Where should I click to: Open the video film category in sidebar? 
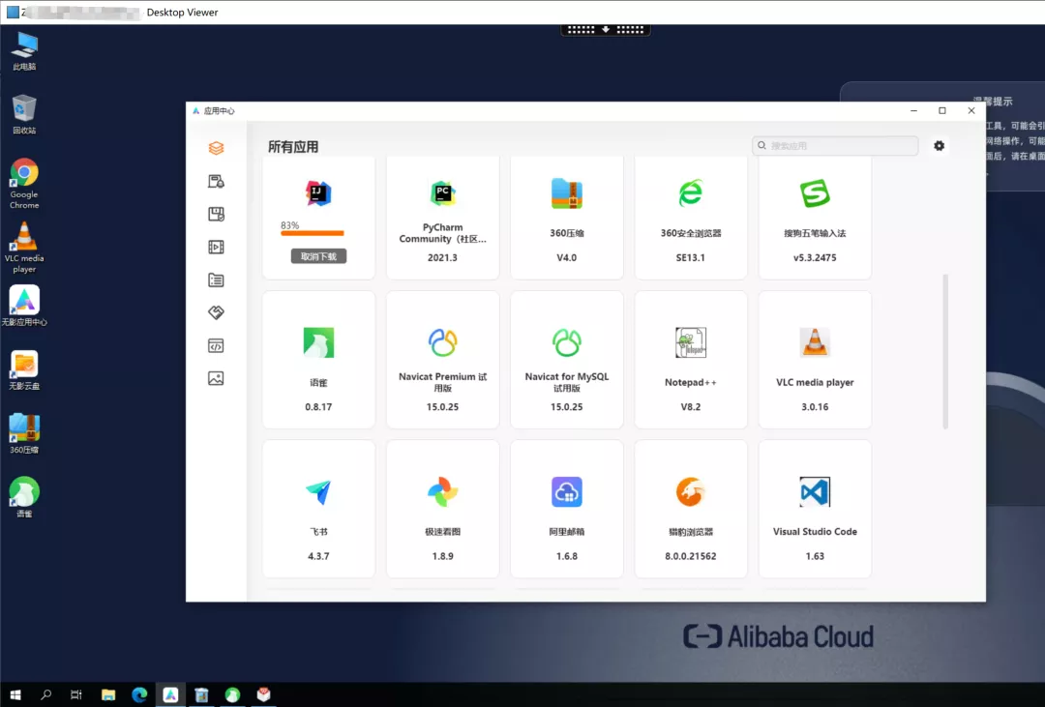216,248
